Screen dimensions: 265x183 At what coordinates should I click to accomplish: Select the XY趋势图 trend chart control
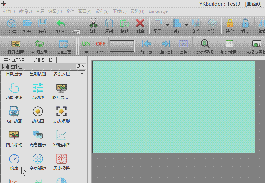(61, 135)
